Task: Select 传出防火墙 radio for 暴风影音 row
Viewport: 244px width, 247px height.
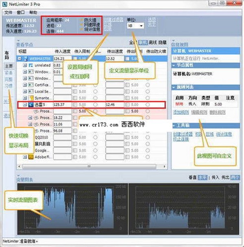Action: point(148,144)
